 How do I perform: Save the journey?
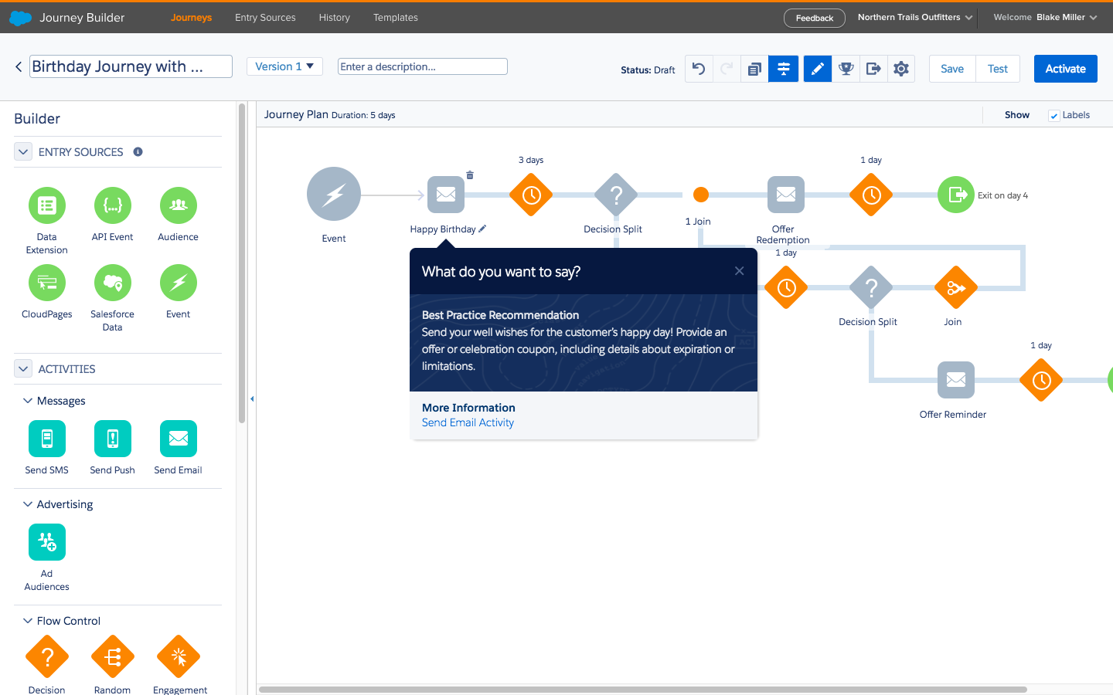coord(952,69)
